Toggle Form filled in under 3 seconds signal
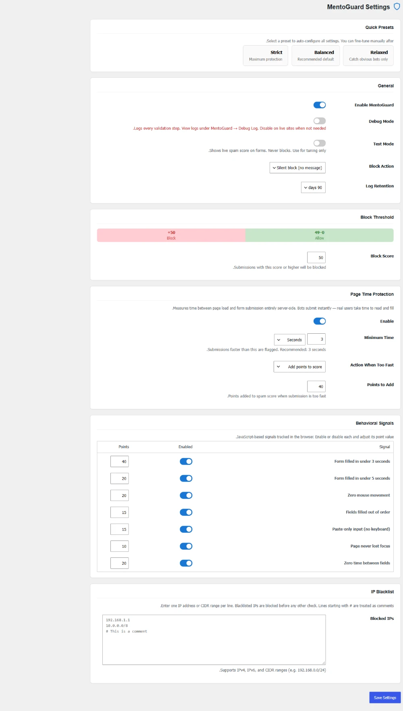 pyautogui.click(x=186, y=462)
